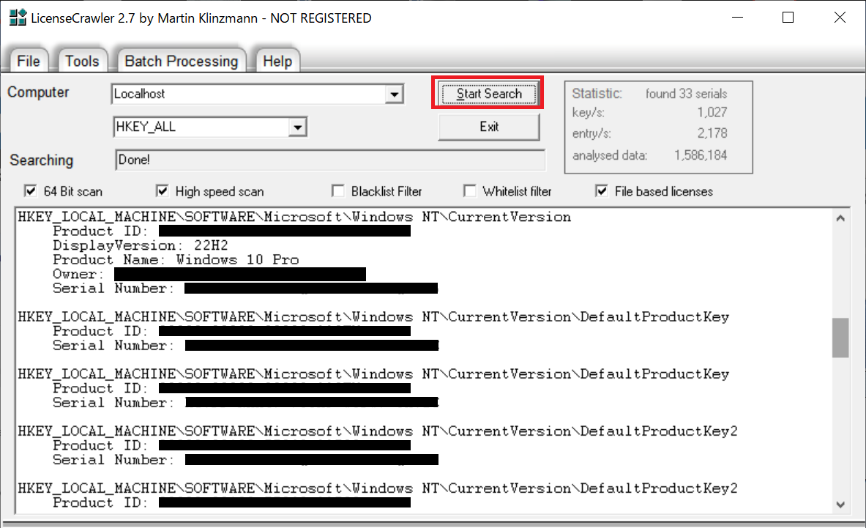Expand the Localhost computer dropdown
The width and height of the screenshot is (866, 528).
(x=395, y=94)
